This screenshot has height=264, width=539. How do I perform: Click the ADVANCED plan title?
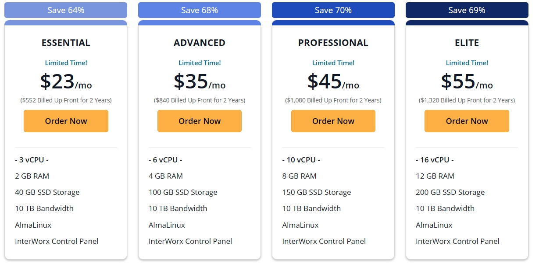click(200, 43)
